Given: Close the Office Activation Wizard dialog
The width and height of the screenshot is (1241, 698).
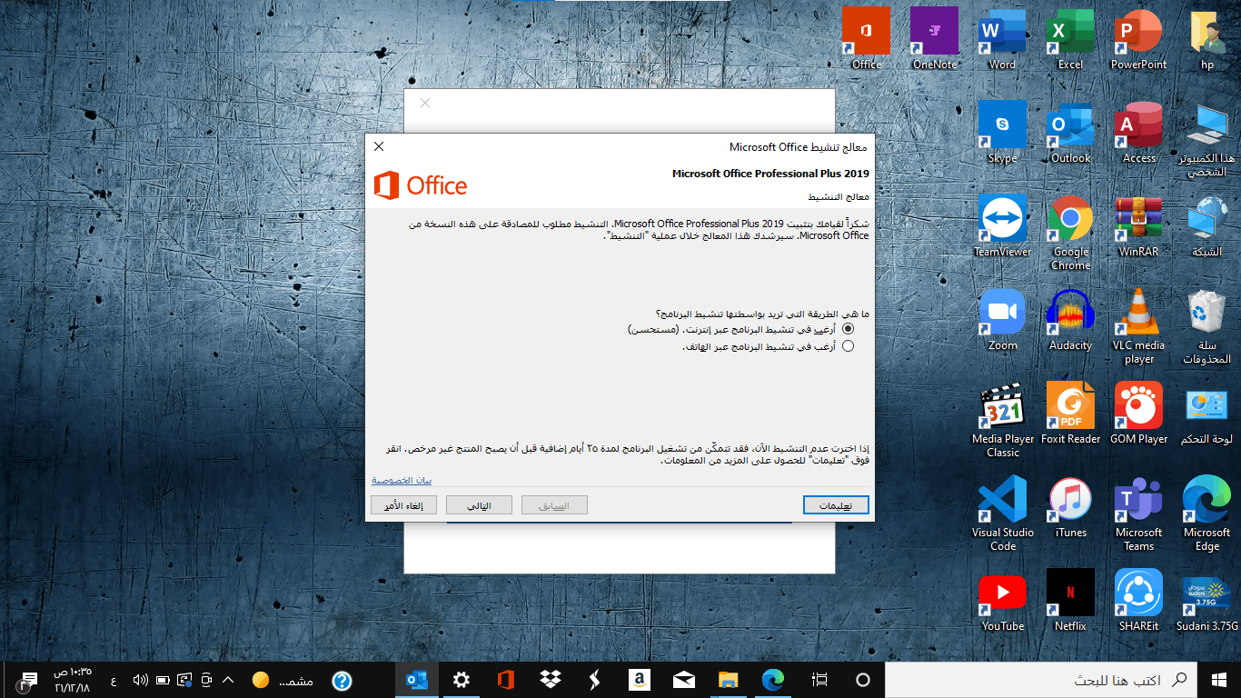Looking at the screenshot, I should point(379,146).
